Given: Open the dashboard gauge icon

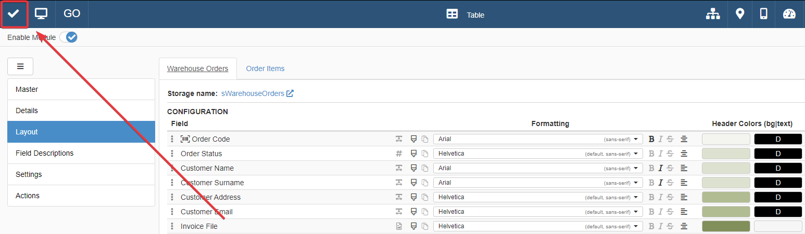Looking at the screenshot, I should (789, 14).
